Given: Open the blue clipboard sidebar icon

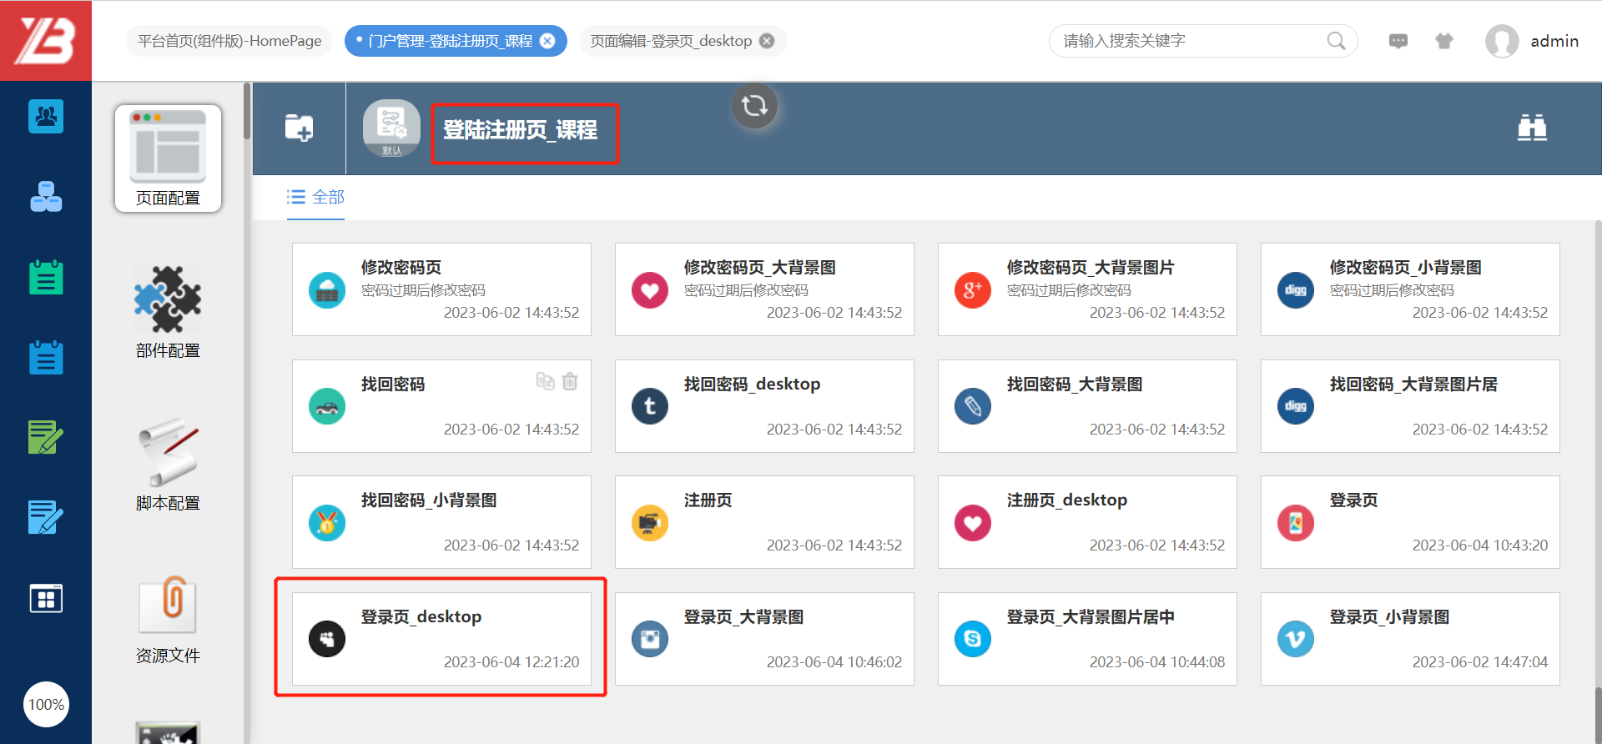Looking at the screenshot, I should pyautogui.click(x=46, y=357).
